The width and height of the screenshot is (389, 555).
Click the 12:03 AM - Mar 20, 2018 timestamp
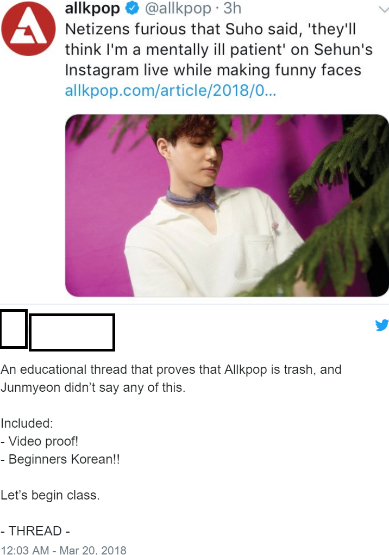(63, 550)
